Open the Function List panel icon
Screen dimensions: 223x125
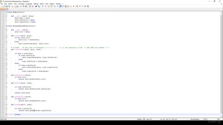coord(68,6)
